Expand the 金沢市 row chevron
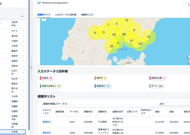 click(x=23, y=36)
